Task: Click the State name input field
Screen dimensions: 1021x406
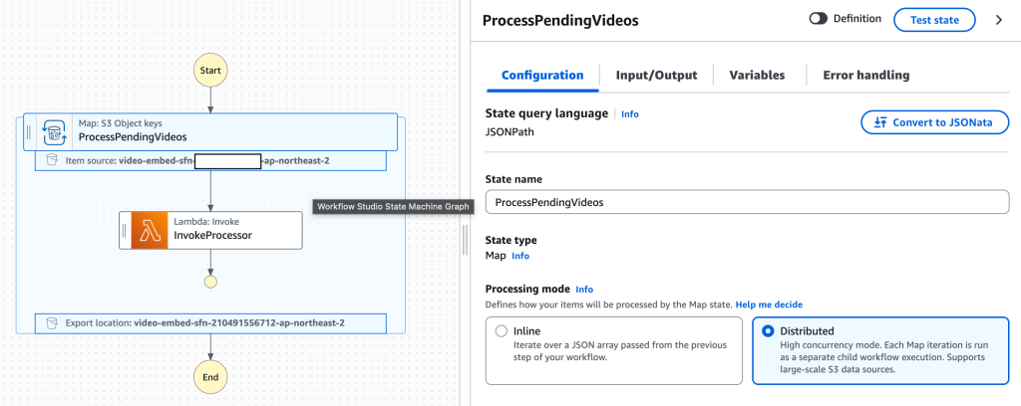Action: point(747,202)
